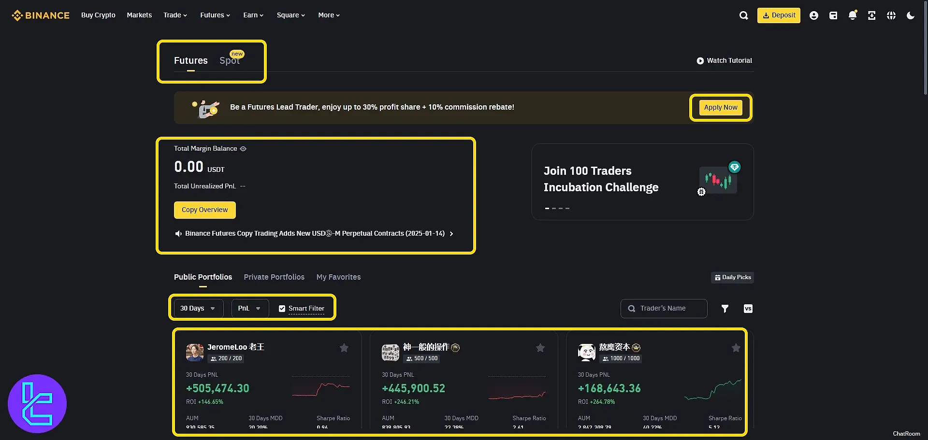Focus the Trader's Name search field
The width and height of the screenshot is (928, 440).
664,309
